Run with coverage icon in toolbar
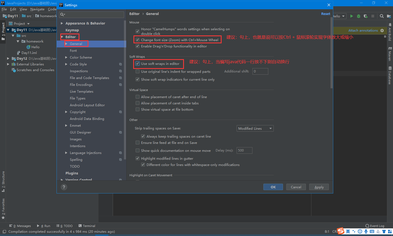Screen dimensions: 393x236 (366, 16)
